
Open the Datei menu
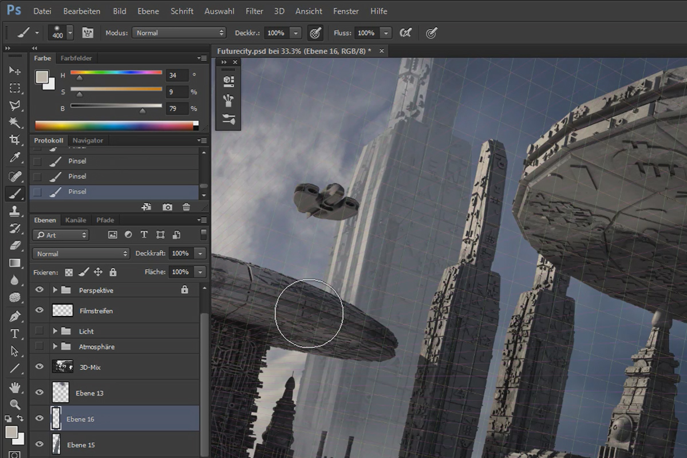tap(42, 11)
